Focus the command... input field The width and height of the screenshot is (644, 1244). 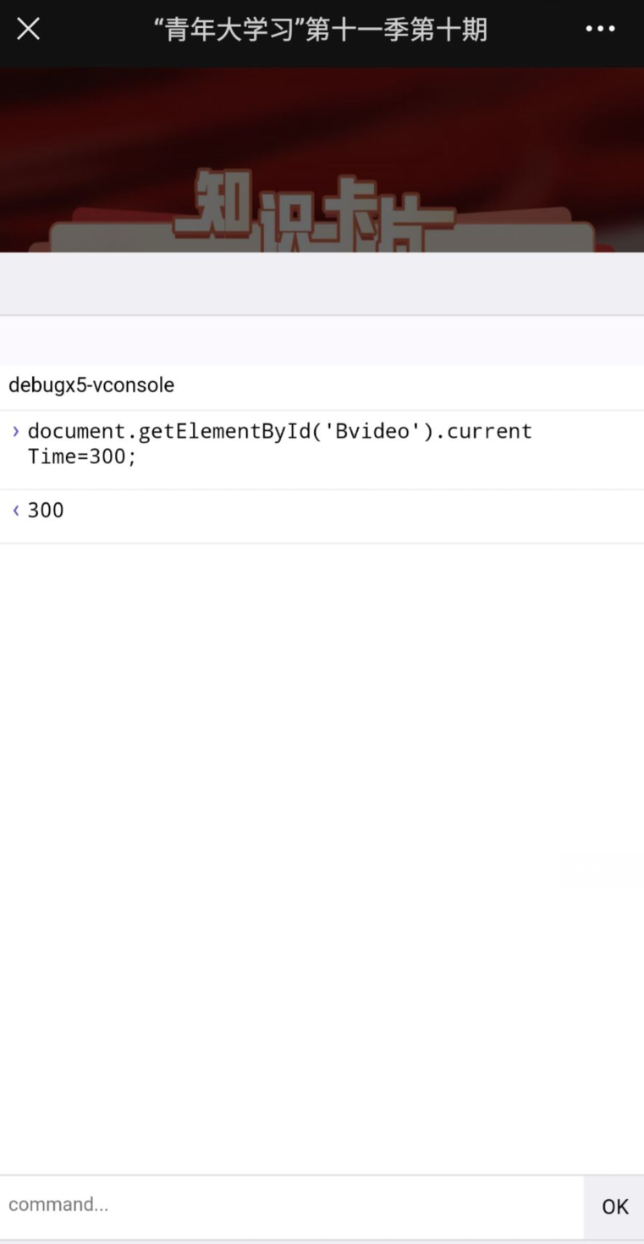click(x=288, y=1204)
